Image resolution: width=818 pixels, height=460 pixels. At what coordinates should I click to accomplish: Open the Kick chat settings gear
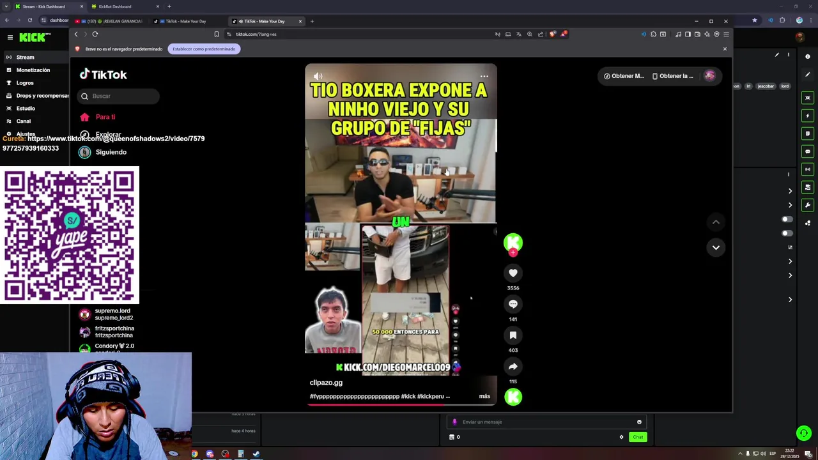(621, 437)
